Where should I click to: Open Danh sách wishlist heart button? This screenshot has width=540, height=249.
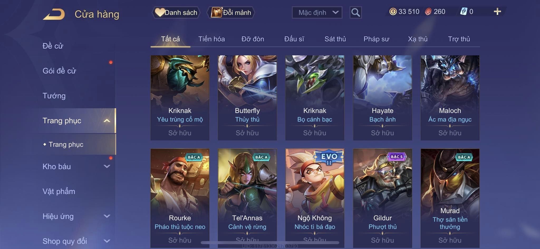[176, 12]
